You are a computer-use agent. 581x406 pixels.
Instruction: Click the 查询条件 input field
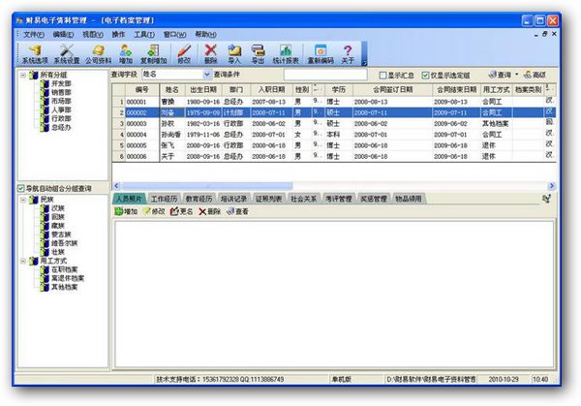[x=325, y=75]
